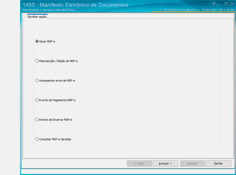The height and width of the screenshot is (175, 236).
Task: Click the Distribuição e Varejo (Linha WinThor) subtitle
Action: tap(49, 10)
